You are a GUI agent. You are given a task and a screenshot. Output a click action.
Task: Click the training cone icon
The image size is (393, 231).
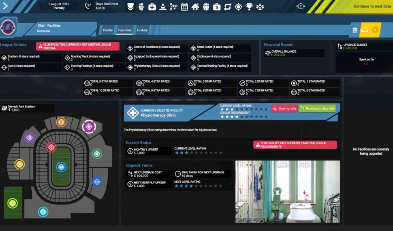pyautogui.click(x=163, y=7)
